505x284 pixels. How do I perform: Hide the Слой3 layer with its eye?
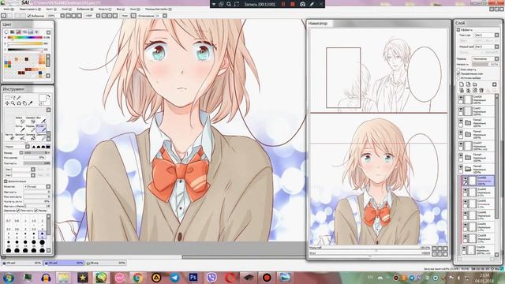point(461,110)
